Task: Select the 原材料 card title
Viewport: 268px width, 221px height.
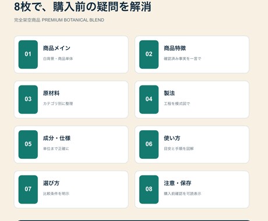Action: (51, 93)
